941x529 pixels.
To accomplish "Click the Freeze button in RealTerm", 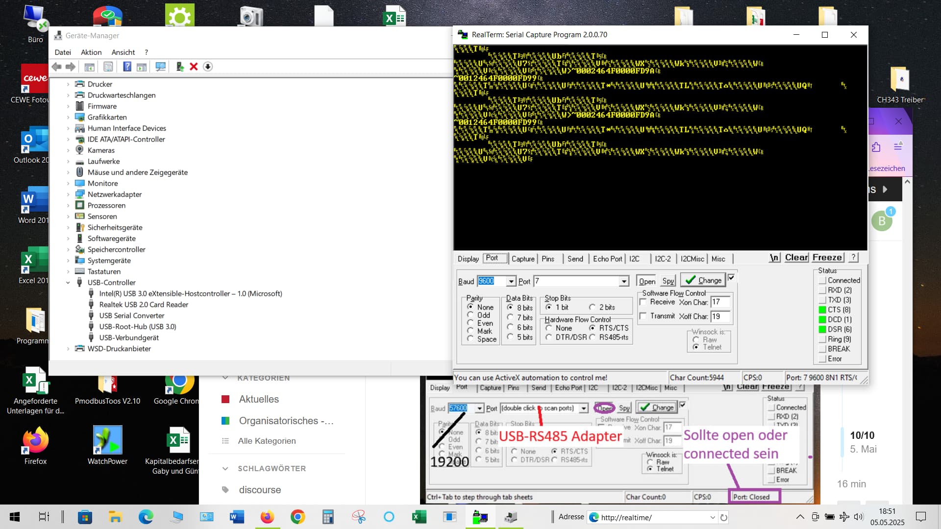I will pos(827,258).
